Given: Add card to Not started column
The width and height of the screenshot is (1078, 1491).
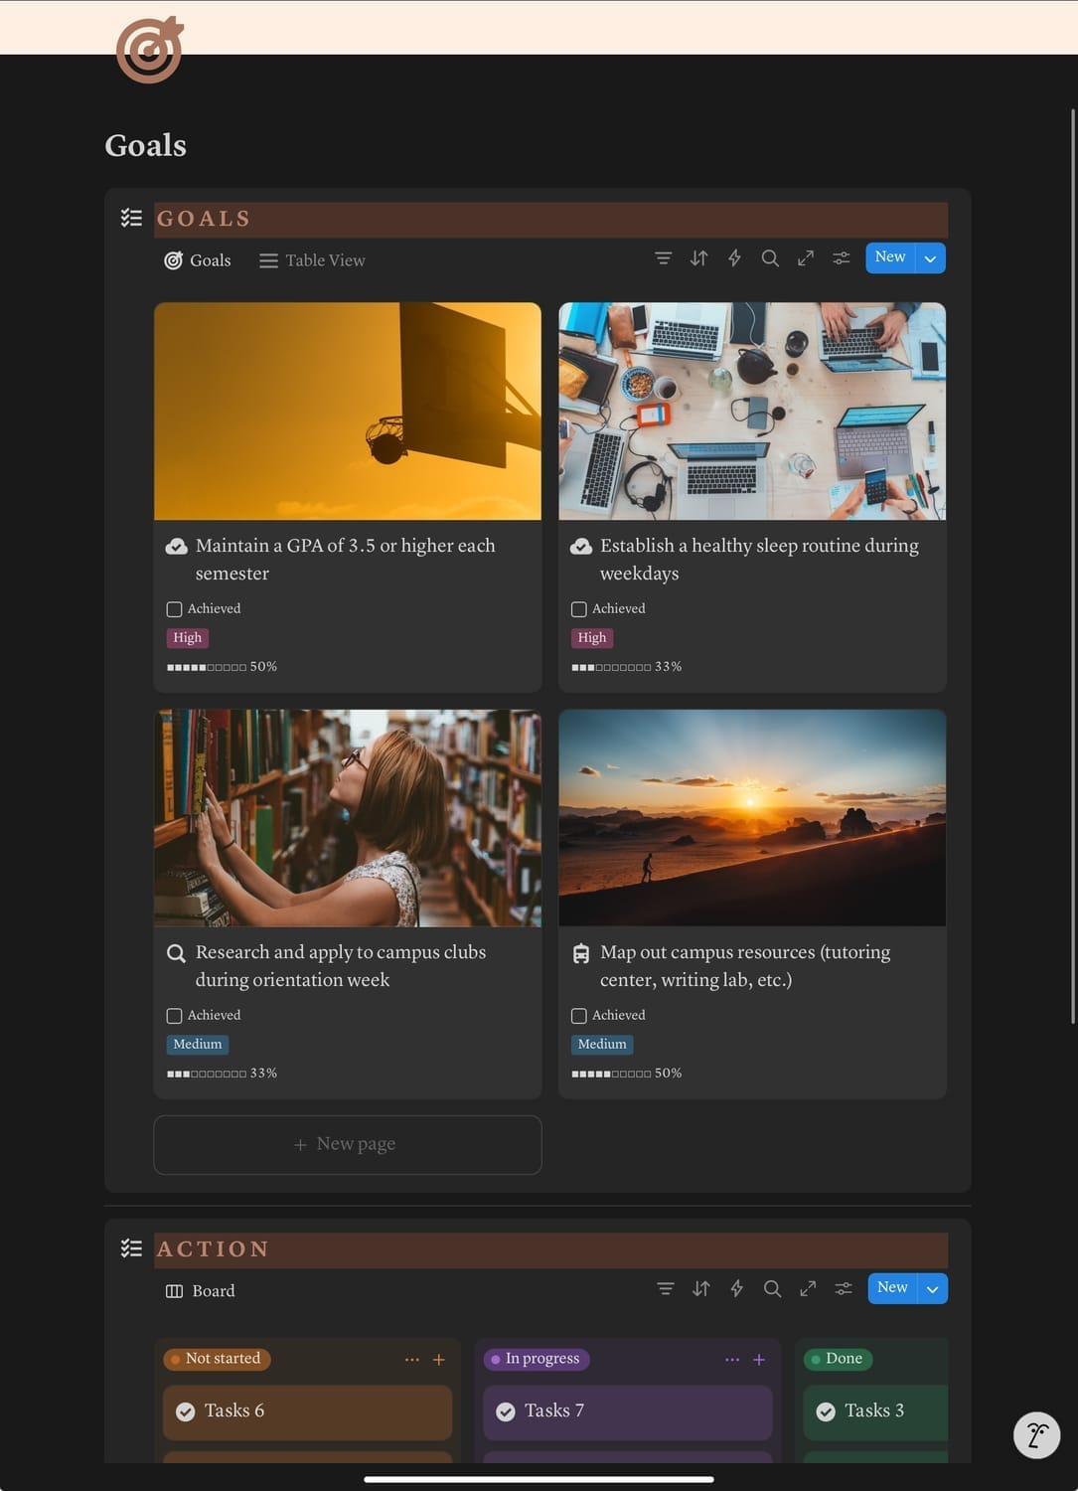Looking at the screenshot, I should click(x=439, y=1359).
